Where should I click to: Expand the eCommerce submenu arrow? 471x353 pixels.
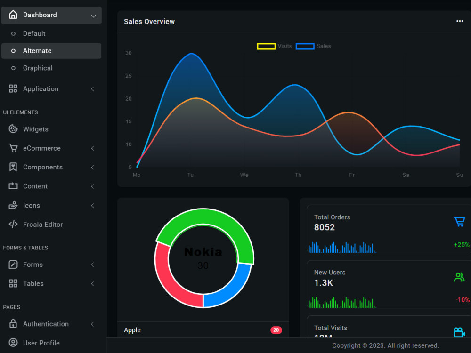coord(92,148)
